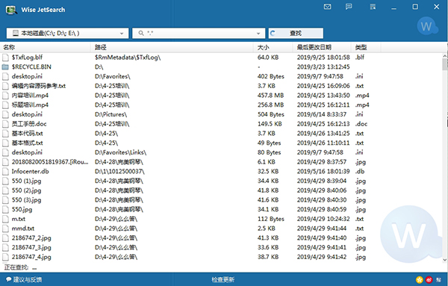Select the 标题培训.mp4 row
This screenshot has width=448, height=286.
(221, 105)
